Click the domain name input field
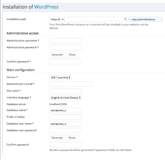The height and width of the screenshot is (160, 165). [x=96, y=19]
